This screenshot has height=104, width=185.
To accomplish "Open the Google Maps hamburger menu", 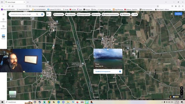I will pyautogui.click(x=3, y=14).
